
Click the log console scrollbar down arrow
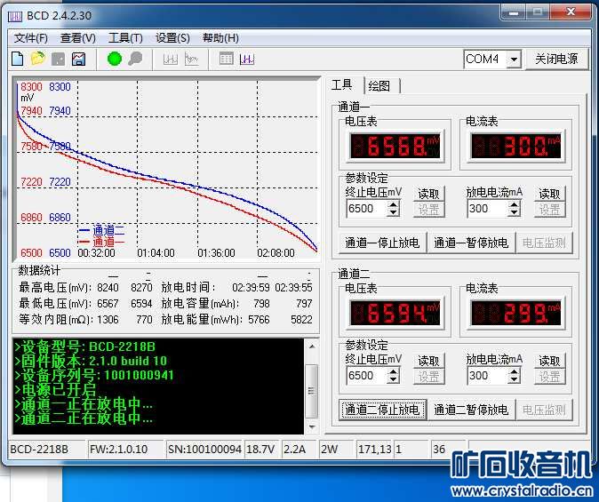pos(312,426)
